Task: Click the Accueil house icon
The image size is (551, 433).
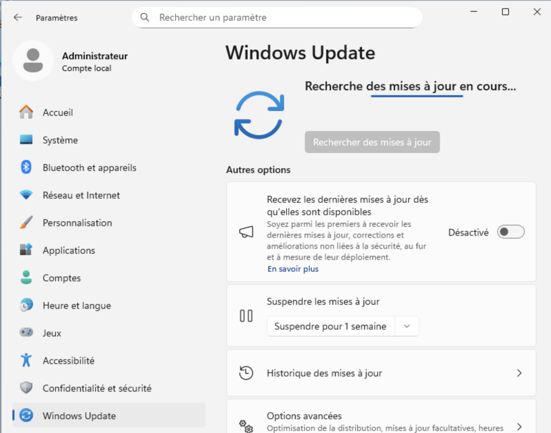Action: [26, 112]
